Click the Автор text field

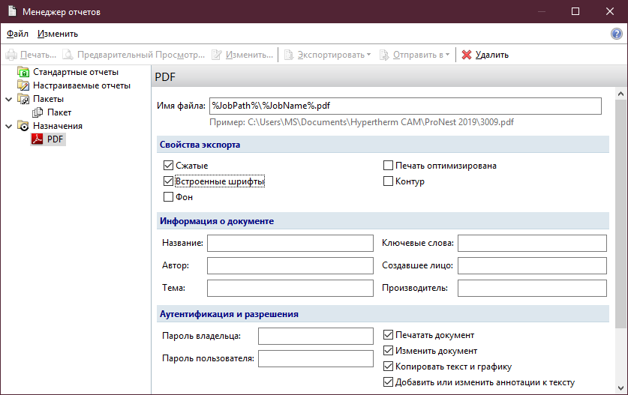click(290, 265)
